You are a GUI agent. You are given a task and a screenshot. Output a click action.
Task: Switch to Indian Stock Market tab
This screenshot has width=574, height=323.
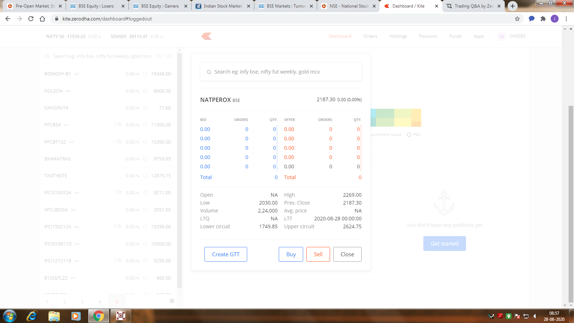223,6
